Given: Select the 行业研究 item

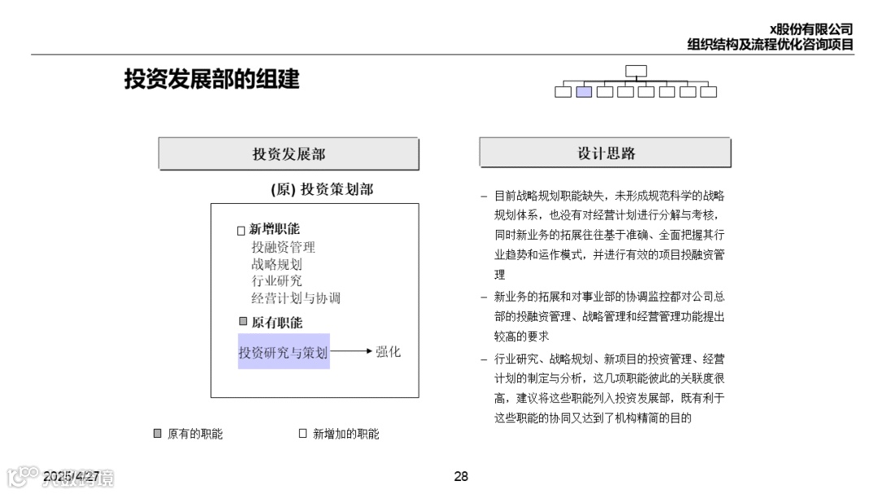Looking at the screenshot, I should (276, 281).
